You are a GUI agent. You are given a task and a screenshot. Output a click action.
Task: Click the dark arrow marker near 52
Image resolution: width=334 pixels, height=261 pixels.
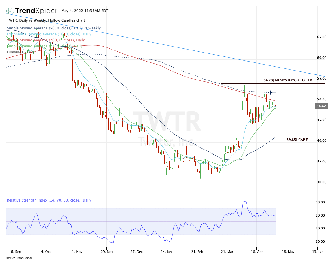(271, 93)
